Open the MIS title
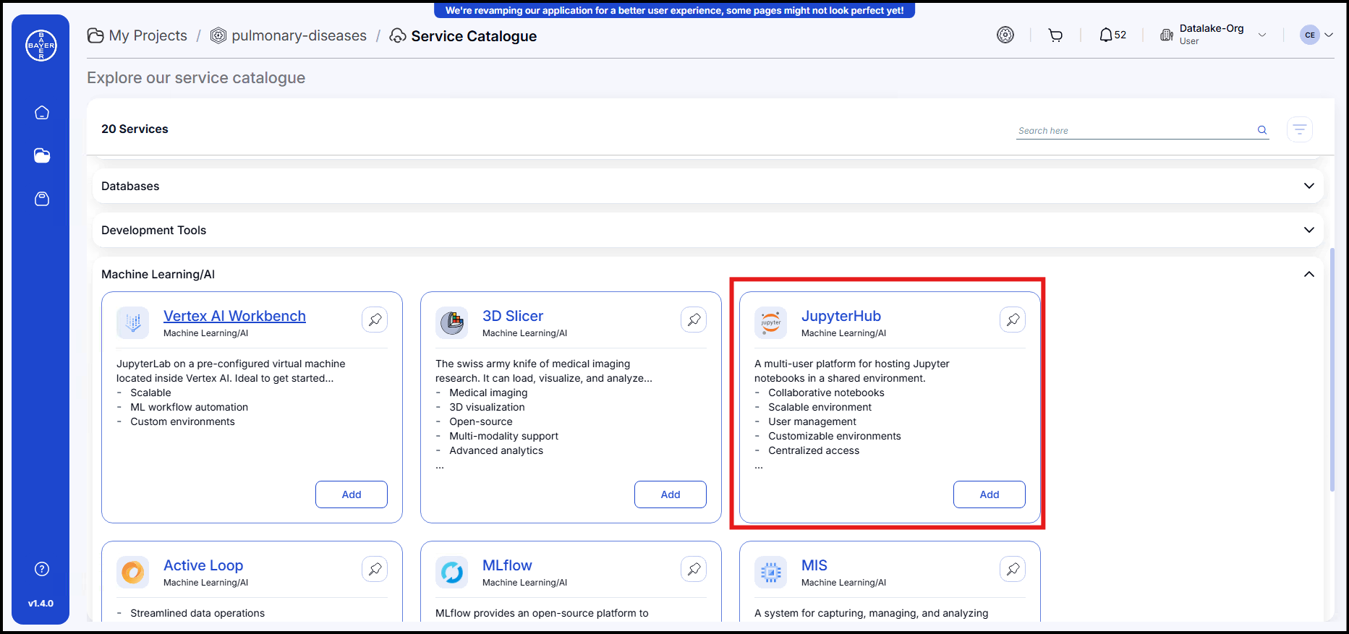The height and width of the screenshot is (634, 1349). click(x=814, y=565)
